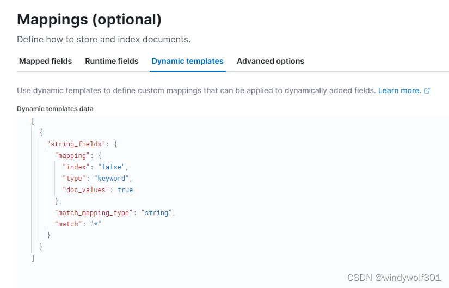449x288 pixels.
Task: Click the "doc_values" key
Action: [85, 190]
